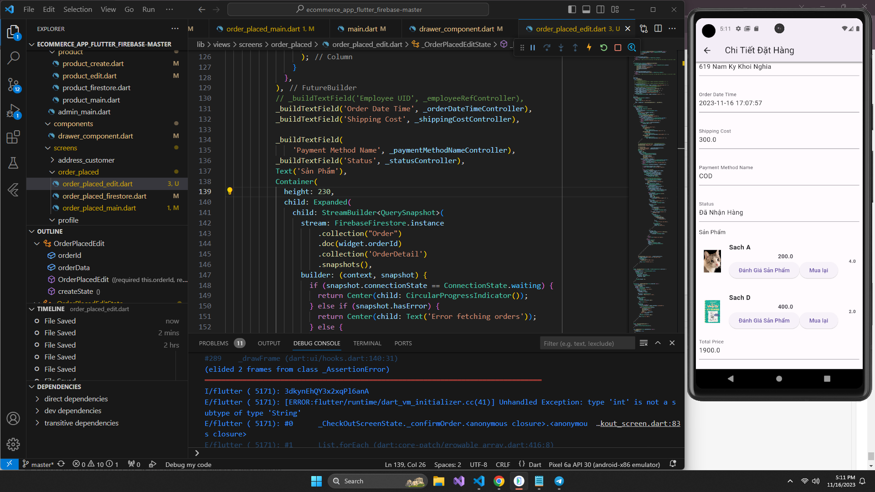Image resolution: width=875 pixels, height=492 pixels.
Task: Click the lightbulb code action icon
Action: 230,191
